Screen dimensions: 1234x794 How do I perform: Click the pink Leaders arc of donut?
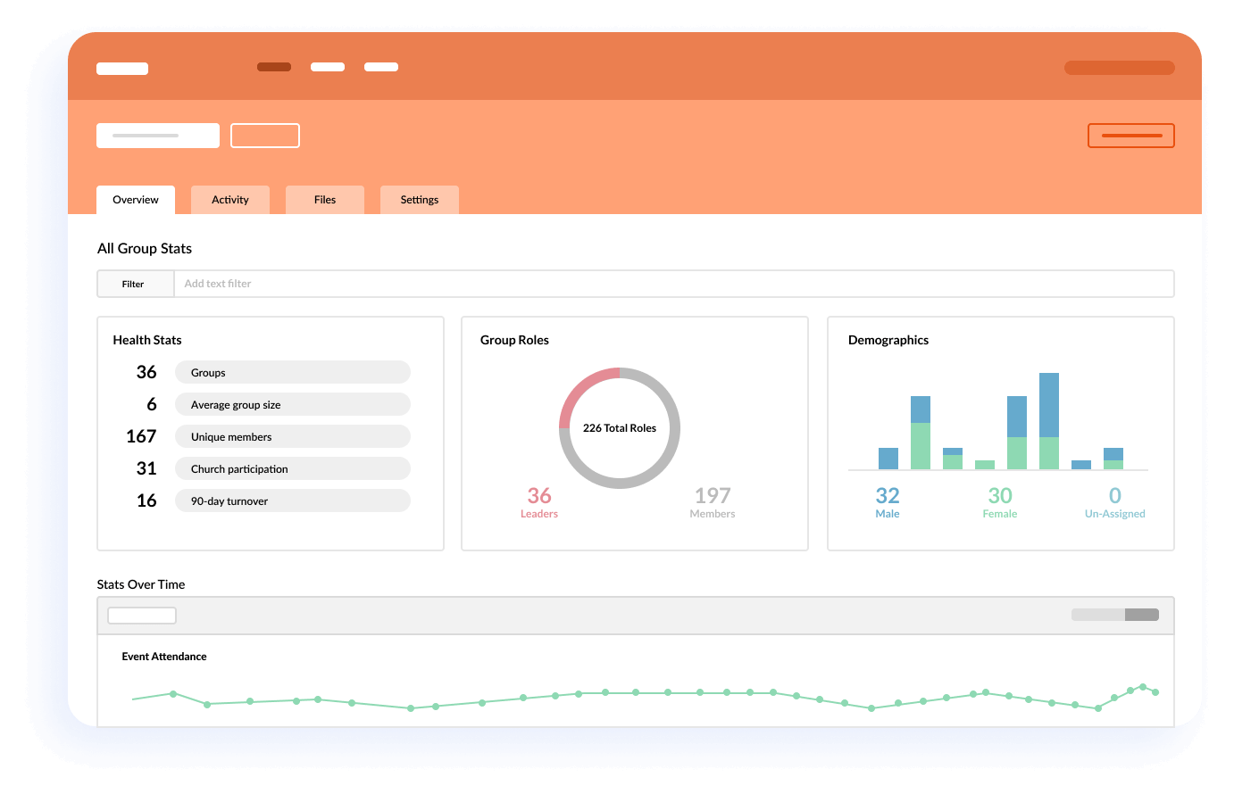click(580, 387)
